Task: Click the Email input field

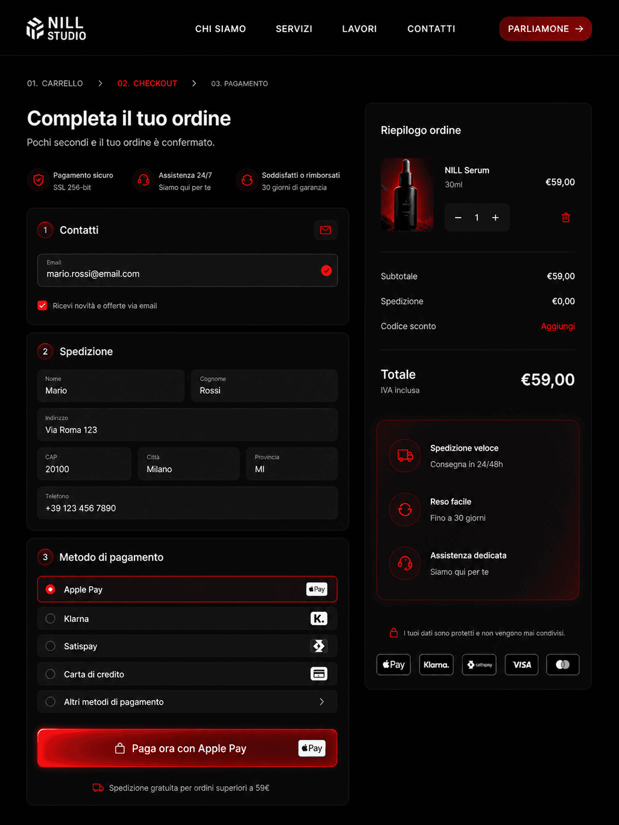Action: coord(188,270)
